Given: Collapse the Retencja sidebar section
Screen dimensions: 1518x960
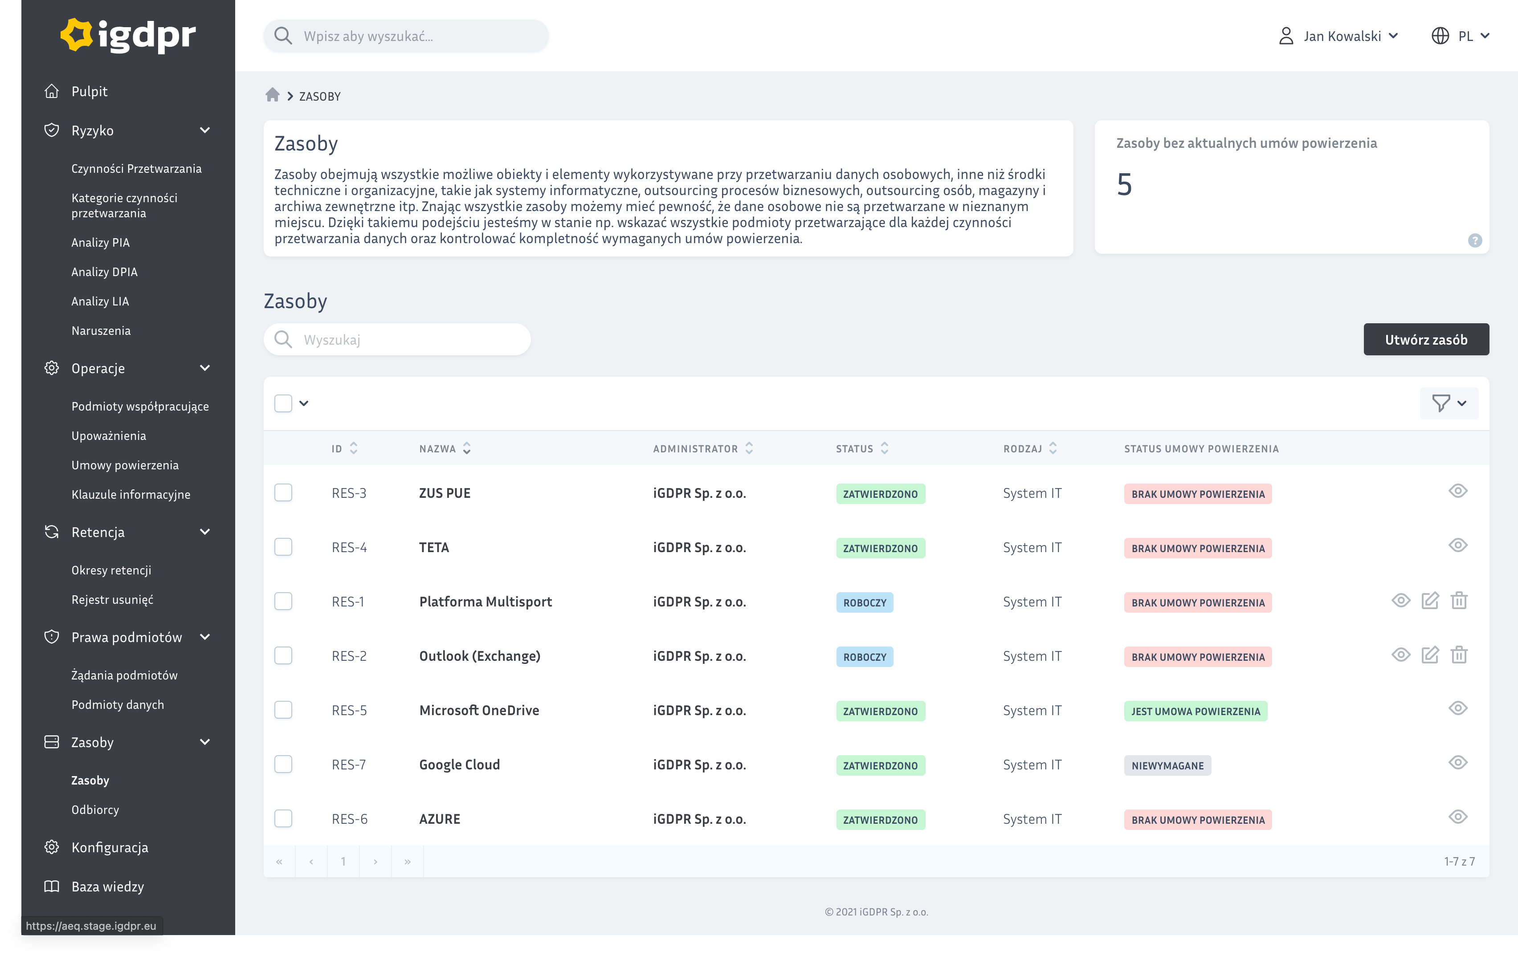Looking at the screenshot, I should coord(205,532).
